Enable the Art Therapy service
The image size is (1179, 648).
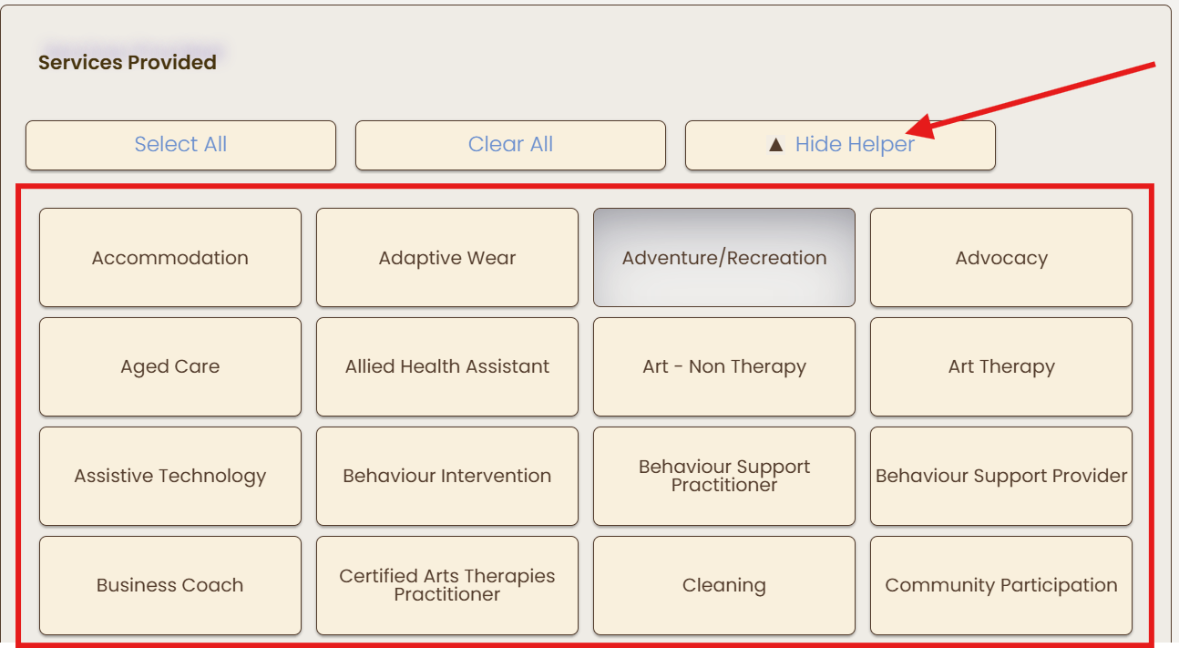[x=1001, y=367]
